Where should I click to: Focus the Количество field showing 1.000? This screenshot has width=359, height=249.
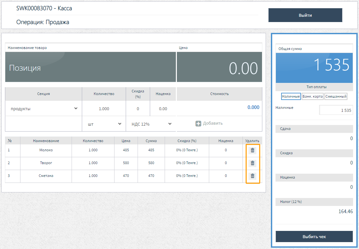coord(104,109)
